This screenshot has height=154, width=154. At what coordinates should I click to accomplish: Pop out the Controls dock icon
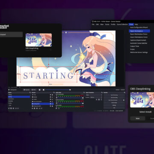click(x=124, y=92)
